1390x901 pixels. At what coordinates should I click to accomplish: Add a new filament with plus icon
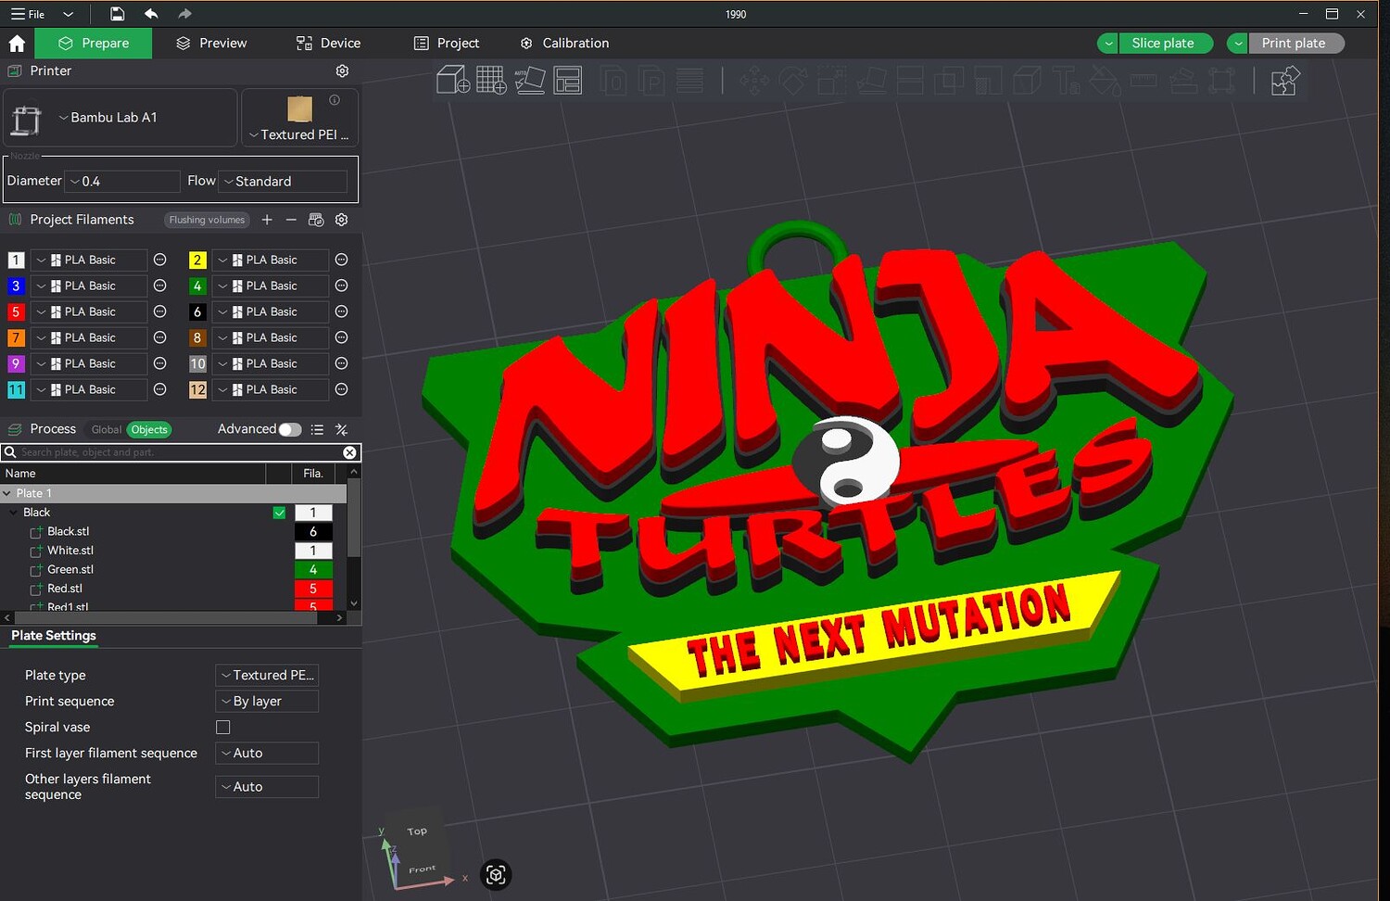click(267, 220)
